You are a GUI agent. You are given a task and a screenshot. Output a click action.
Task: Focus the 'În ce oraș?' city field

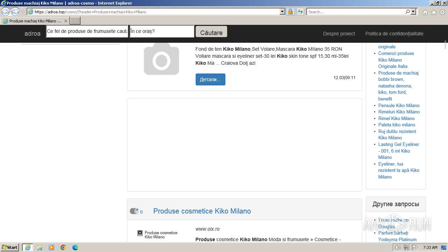click(162, 31)
